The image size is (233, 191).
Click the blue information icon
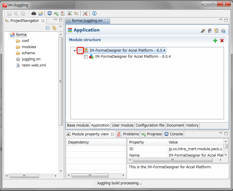click(x=94, y=13)
